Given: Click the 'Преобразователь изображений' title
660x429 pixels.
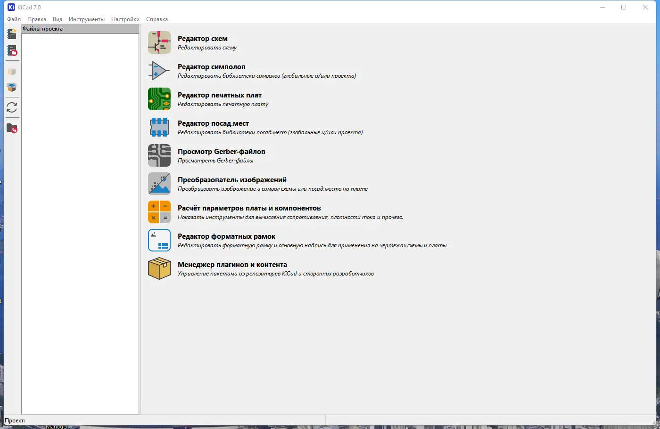Looking at the screenshot, I should point(232,180).
